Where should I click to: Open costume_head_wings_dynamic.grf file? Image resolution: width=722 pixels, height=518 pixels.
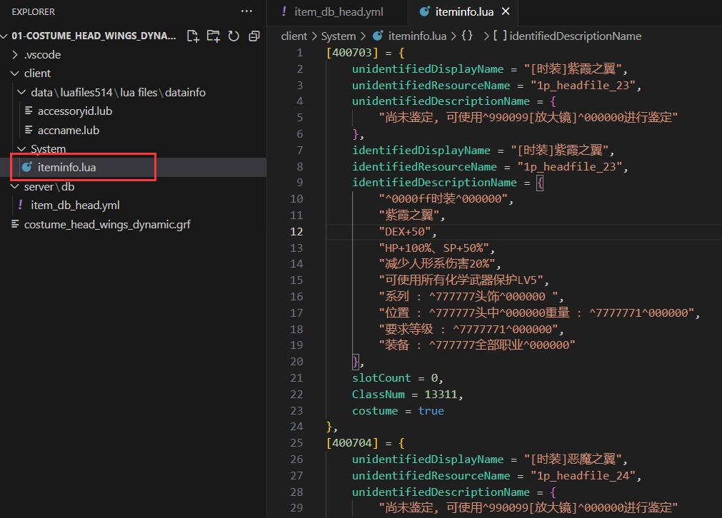tap(107, 225)
